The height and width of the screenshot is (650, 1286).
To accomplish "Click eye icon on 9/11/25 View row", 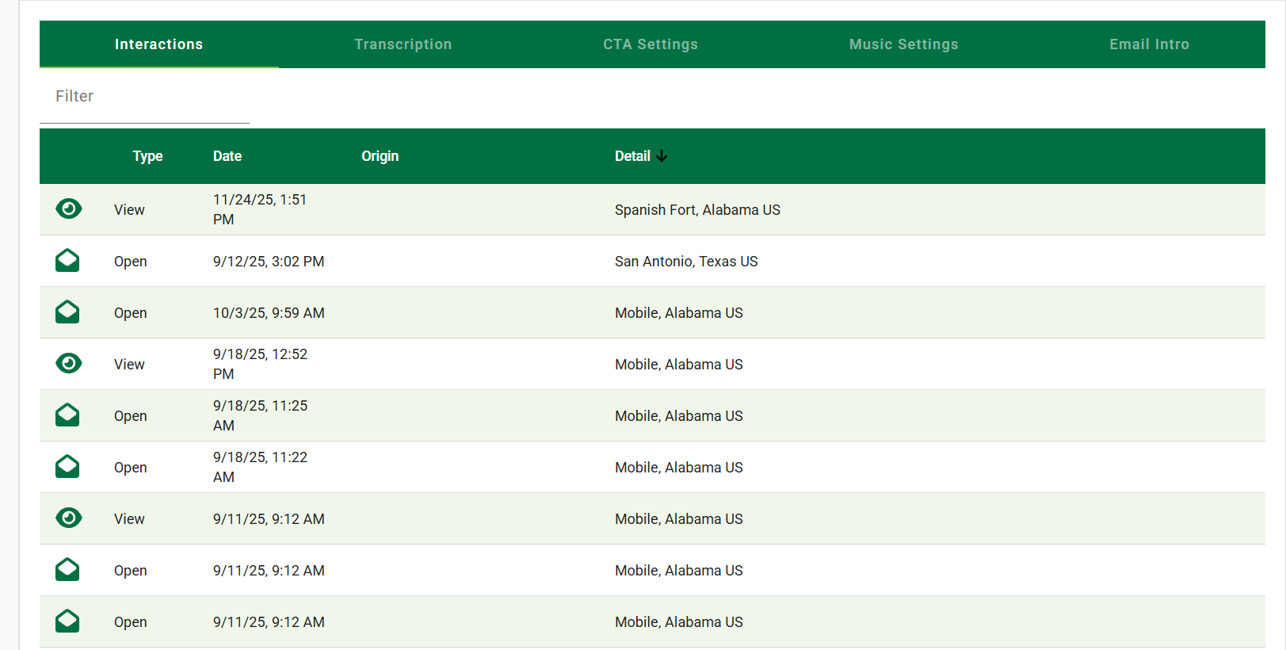I will [x=69, y=518].
